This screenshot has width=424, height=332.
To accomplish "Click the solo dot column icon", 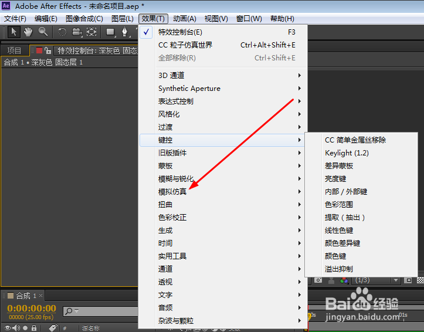I will point(25,328).
